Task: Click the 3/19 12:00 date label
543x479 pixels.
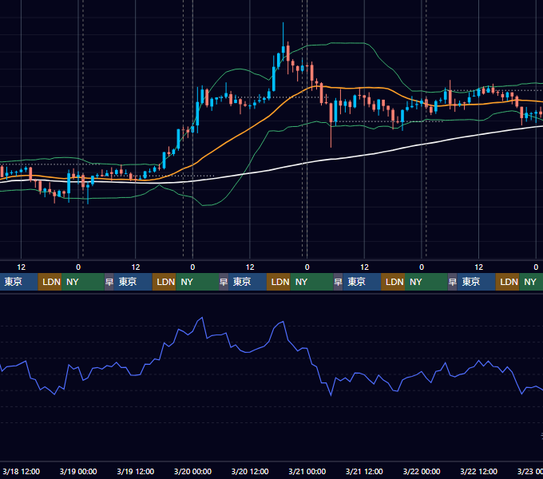Action: [x=136, y=471]
